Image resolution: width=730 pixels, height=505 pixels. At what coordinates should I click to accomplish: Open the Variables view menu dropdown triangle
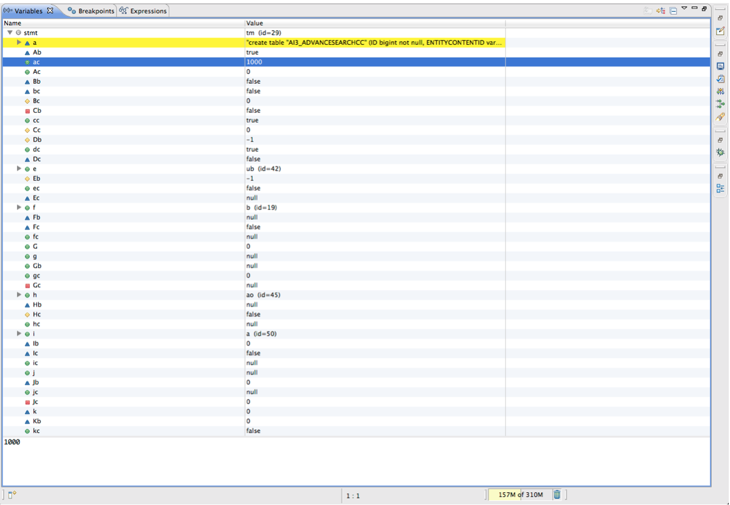coord(684,8)
